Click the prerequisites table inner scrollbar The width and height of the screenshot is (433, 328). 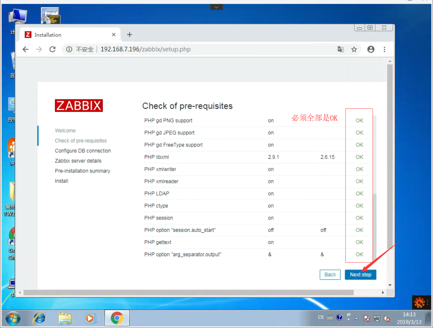(x=375, y=228)
